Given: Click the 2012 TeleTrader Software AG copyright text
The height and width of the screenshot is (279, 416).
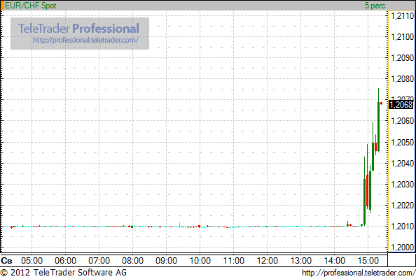Looking at the screenshot, I should point(64,273).
